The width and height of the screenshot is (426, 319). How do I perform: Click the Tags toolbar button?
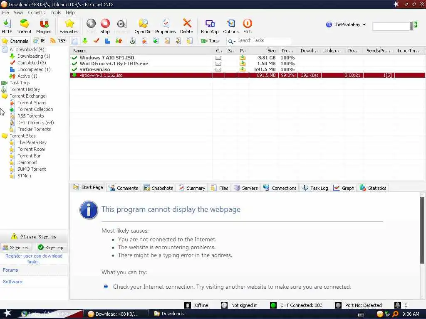coord(210,41)
